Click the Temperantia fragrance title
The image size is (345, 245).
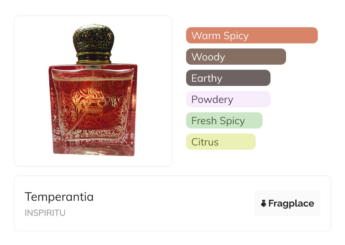pyautogui.click(x=59, y=197)
